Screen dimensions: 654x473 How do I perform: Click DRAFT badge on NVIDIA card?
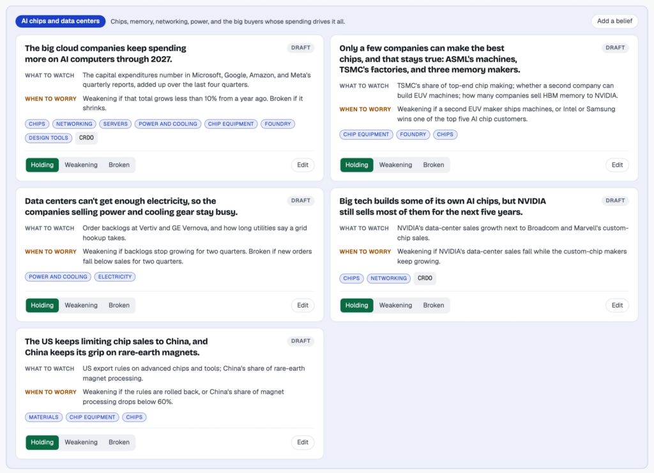point(615,201)
